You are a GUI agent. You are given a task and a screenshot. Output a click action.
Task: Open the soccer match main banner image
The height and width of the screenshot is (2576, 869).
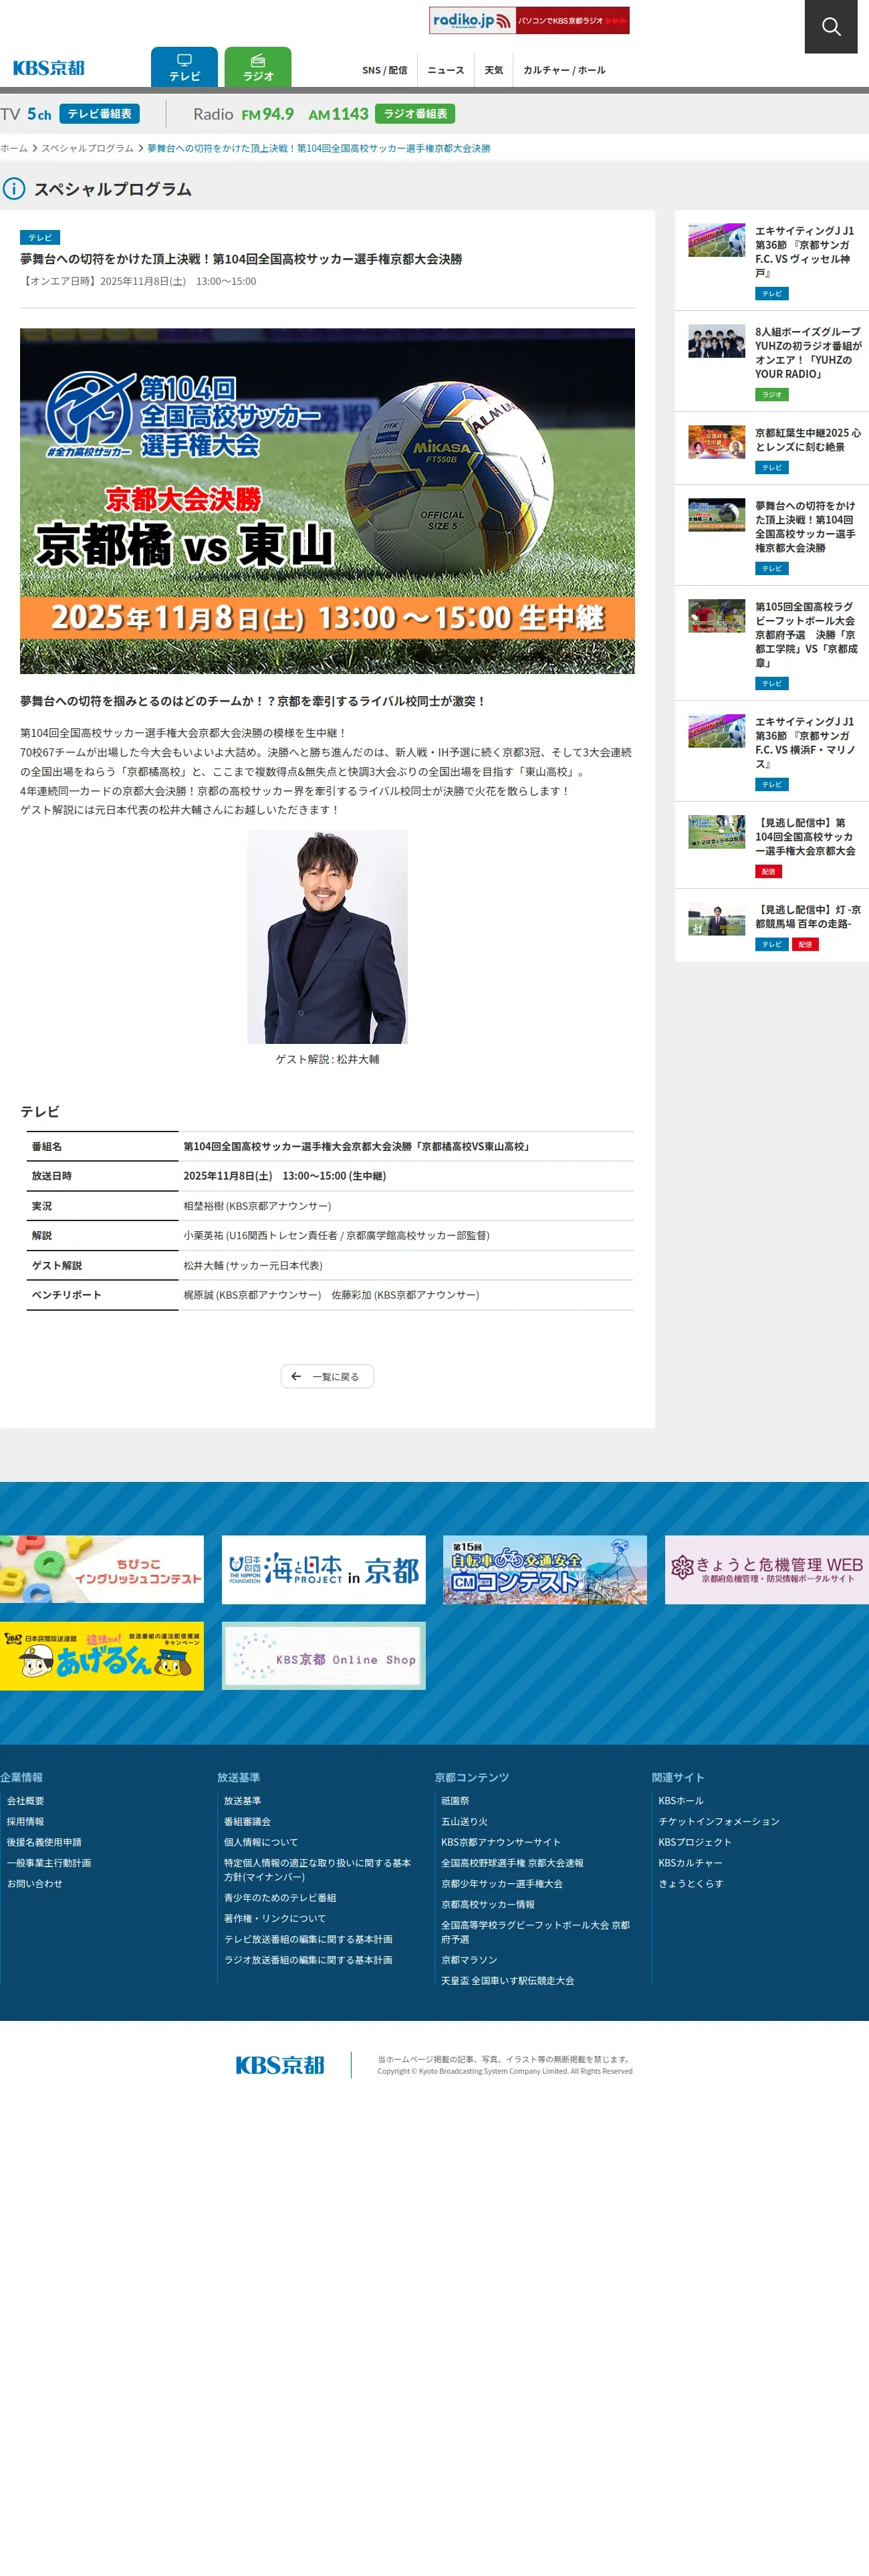coord(327,501)
